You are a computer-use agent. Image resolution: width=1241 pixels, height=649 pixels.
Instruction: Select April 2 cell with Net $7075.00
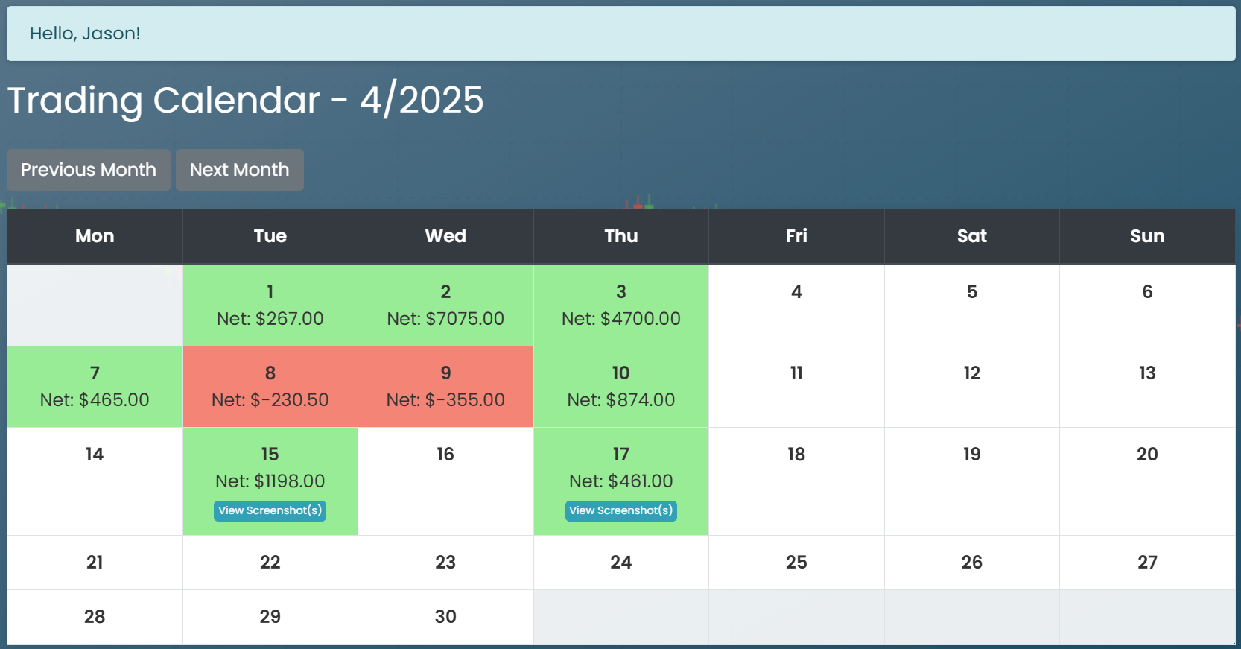tap(445, 305)
